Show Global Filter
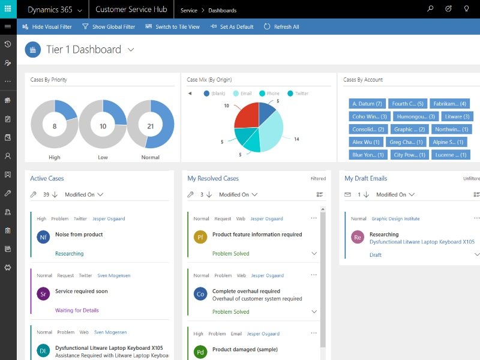Screen dimensions: 480x360 pyautogui.click(x=109, y=26)
